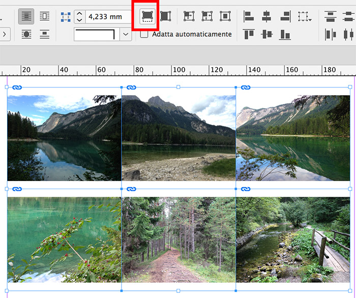Select the No text wrap icon
356x298 pixels.
26,16
